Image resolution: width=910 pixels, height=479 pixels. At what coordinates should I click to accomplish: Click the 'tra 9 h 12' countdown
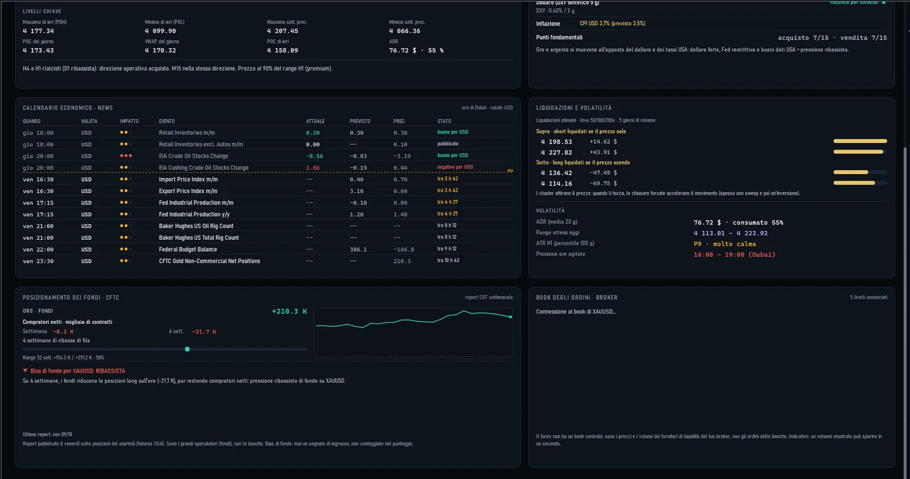pyautogui.click(x=446, y=249)
